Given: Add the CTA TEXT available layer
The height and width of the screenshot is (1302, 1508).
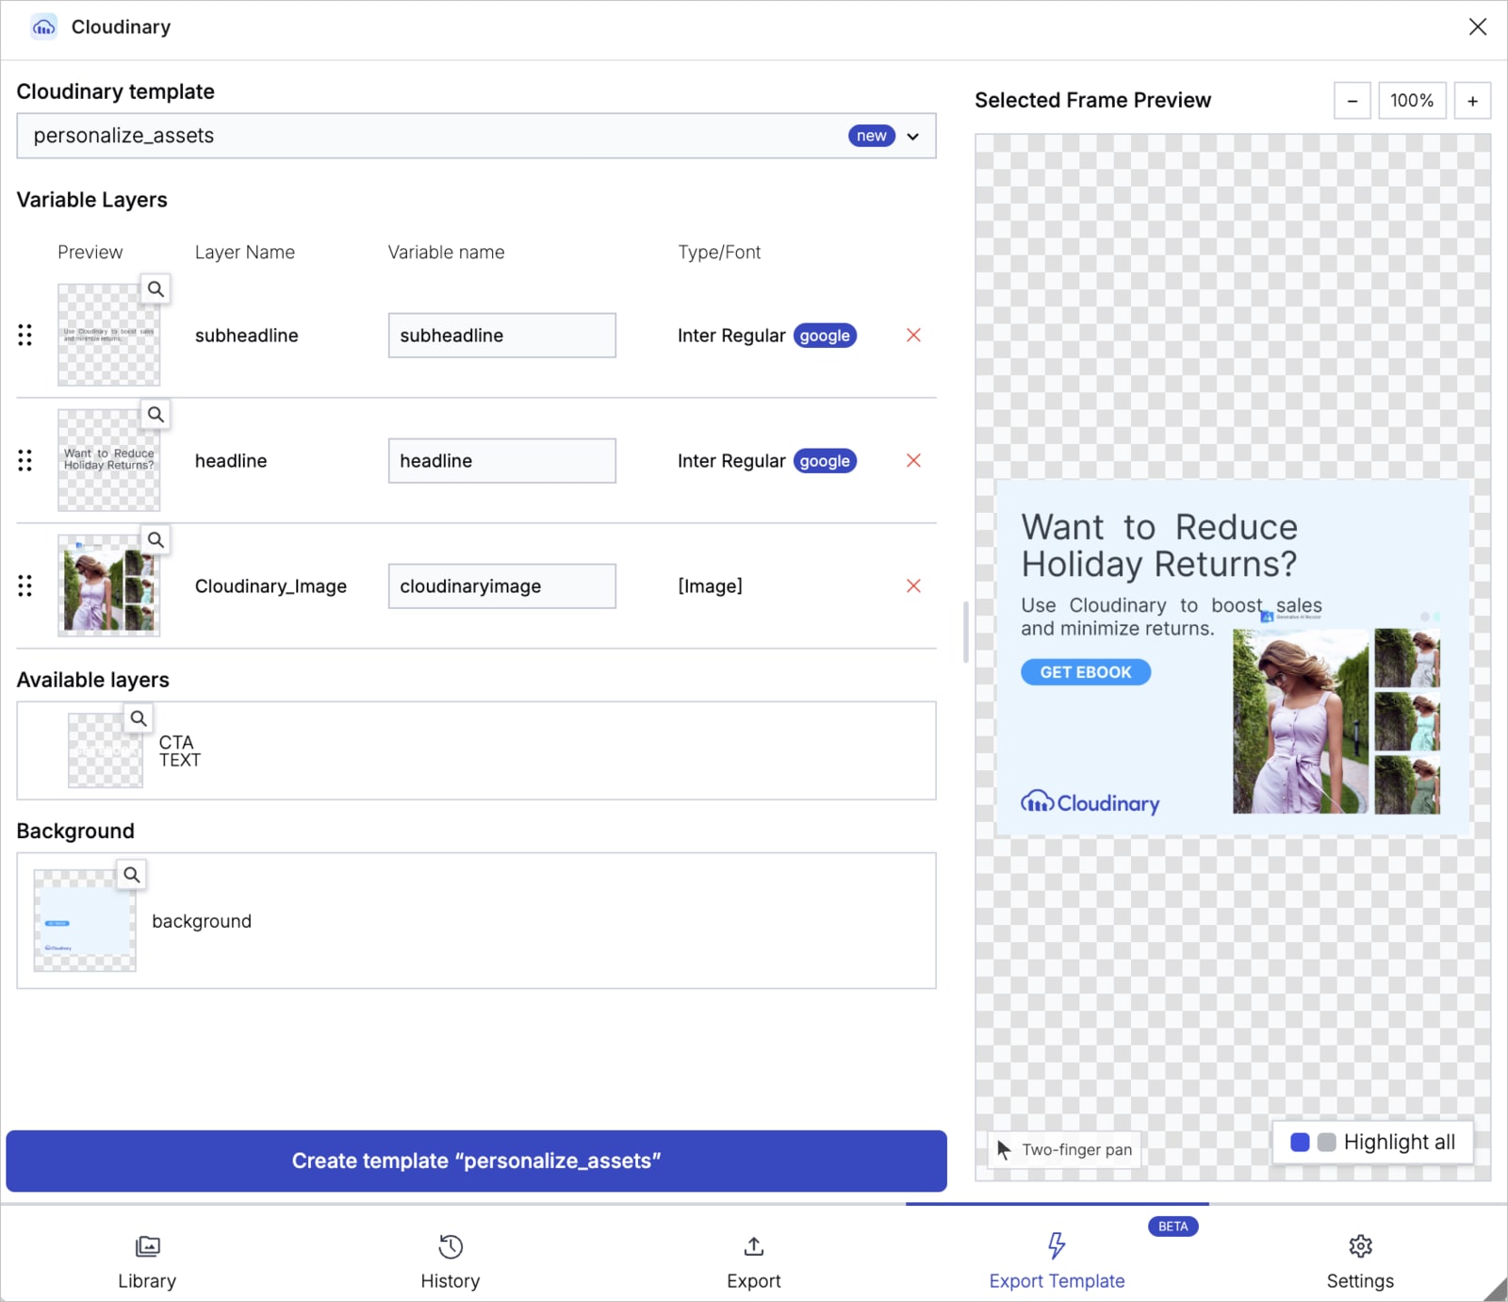Looking at the screenshot, I should tap(476, 750).
